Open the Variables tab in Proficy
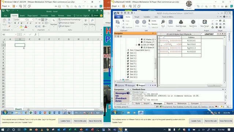This screenshot has height=132, width=234. click(147, 17)
